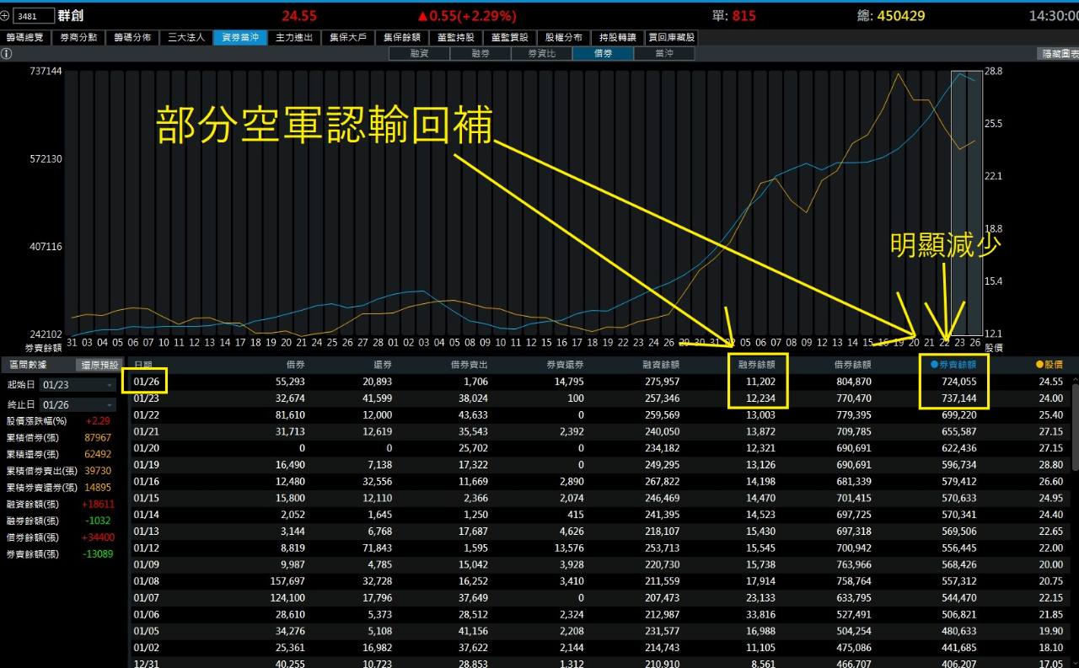Open the 股權分布 tab
1079x668 pixels.
(x=564, y=38)
